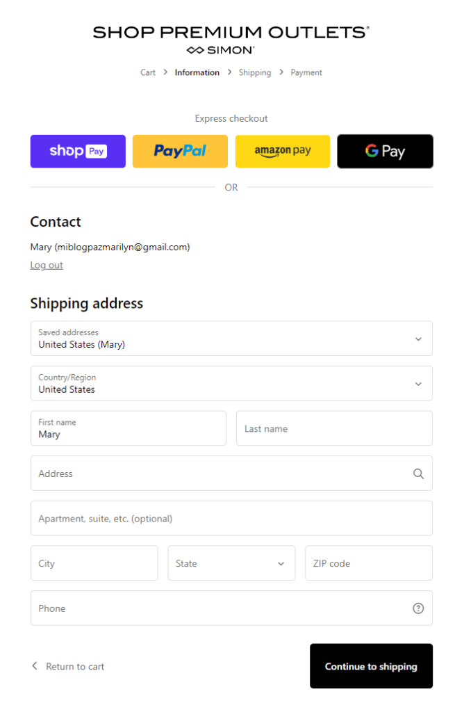The width and height of the screenshot is (455, 712).
Task: Open the State dropdown
Action: tap(231, 563)
